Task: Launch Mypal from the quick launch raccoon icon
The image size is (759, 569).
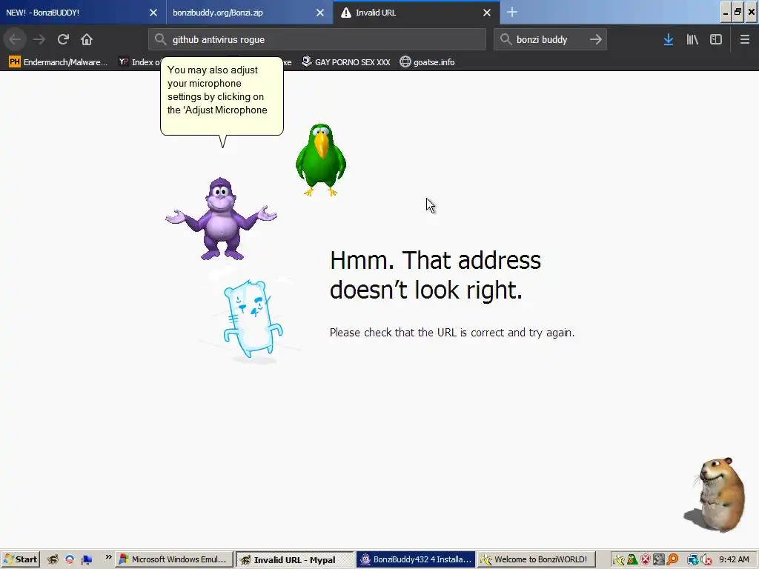Action: [x=53, y=559]
